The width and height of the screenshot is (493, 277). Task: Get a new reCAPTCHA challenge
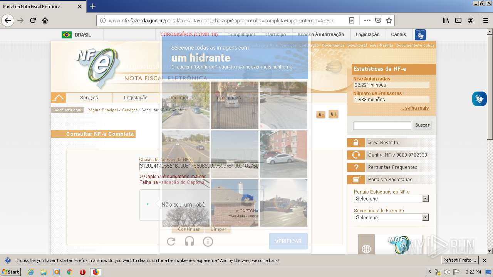pos(171,241)
